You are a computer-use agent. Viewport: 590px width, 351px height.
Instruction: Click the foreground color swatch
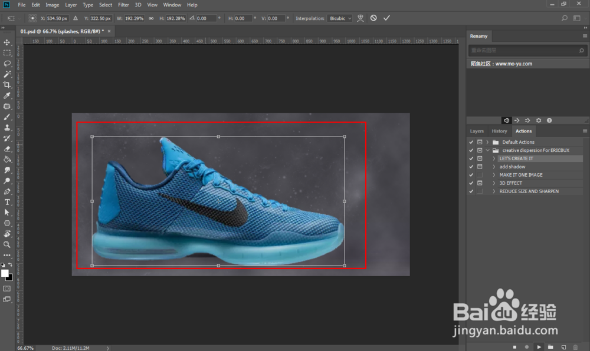5,273
